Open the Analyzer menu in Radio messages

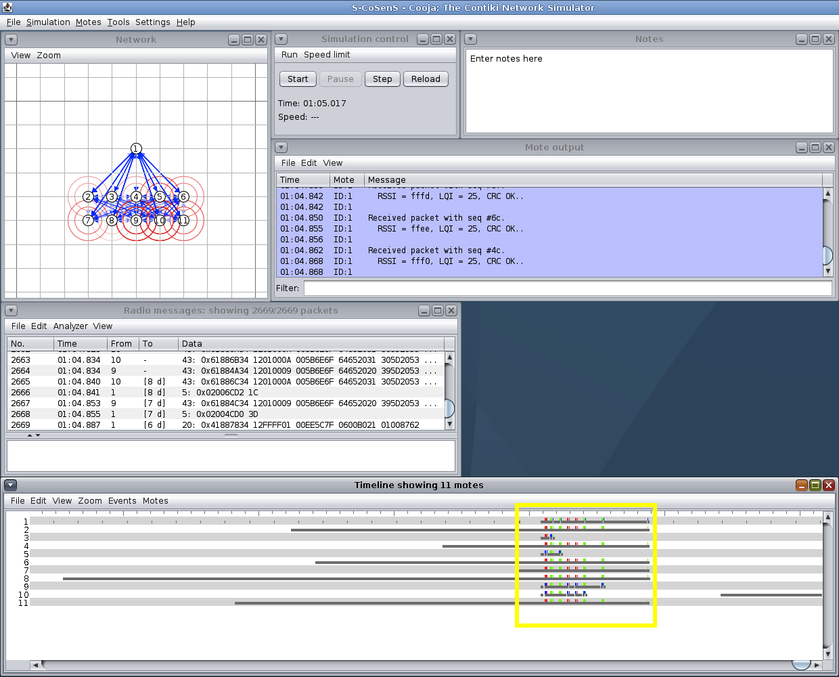(71, 326)
